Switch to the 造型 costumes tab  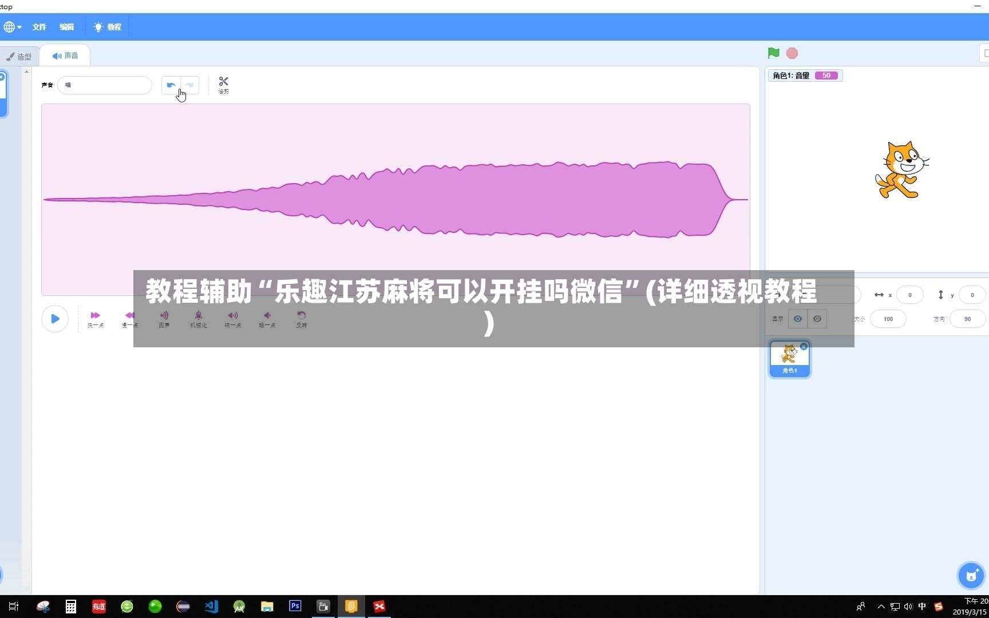(19, 57)
